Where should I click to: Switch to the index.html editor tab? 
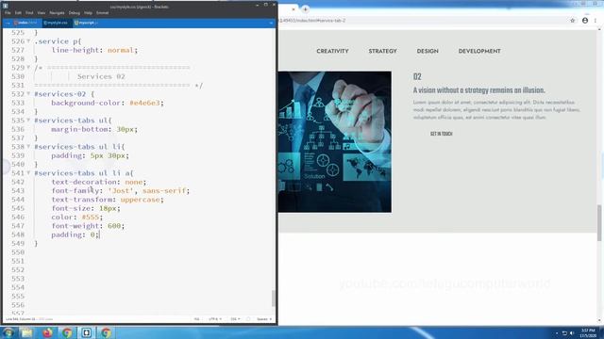(x=25, y=23)
